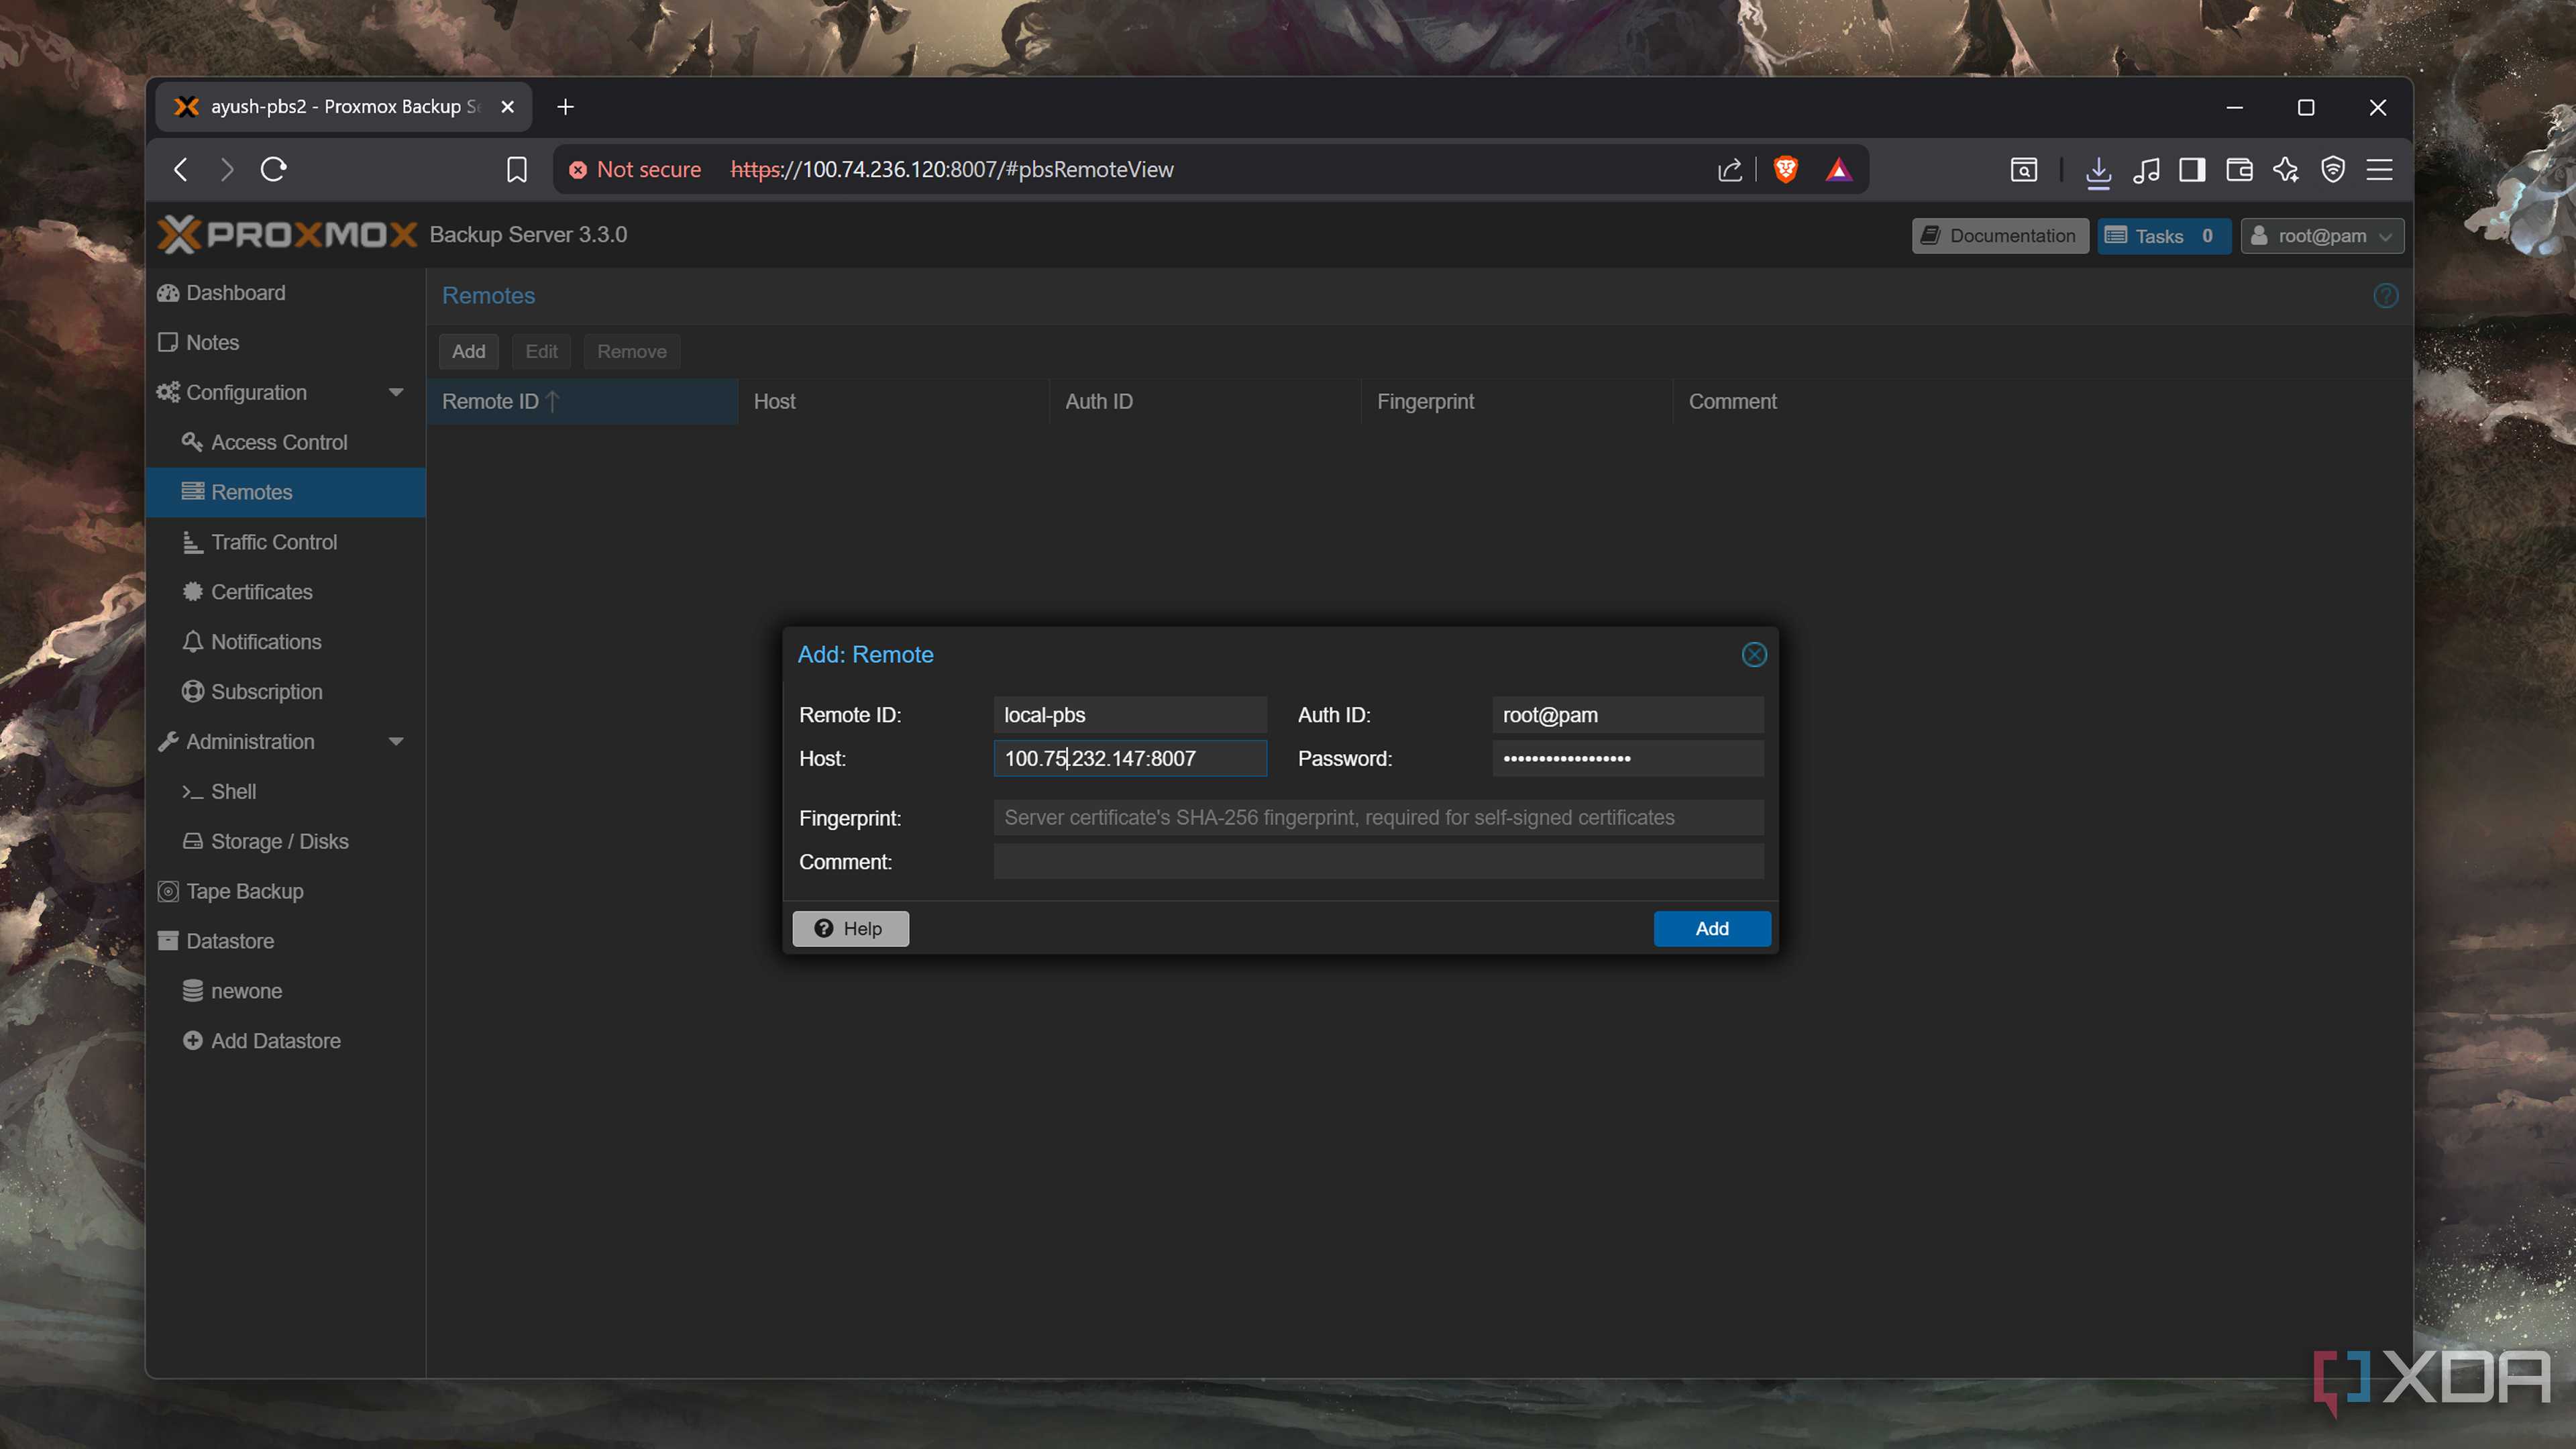Open the Shell console
The image size is (2576, 1449).
[286, 791]
